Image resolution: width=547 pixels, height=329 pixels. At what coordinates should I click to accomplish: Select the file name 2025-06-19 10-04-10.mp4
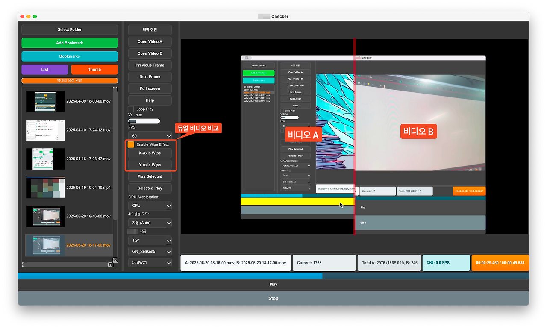click(x=88, y=188)
